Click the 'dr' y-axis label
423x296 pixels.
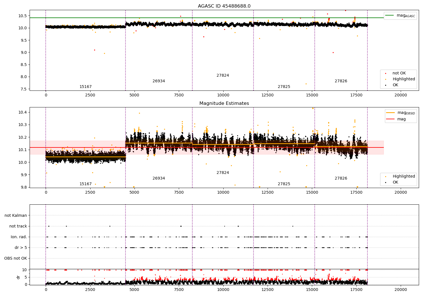pos(18,277)
